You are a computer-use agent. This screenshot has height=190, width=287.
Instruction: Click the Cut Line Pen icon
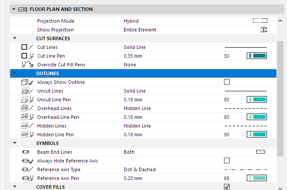[x=28, y=56]
